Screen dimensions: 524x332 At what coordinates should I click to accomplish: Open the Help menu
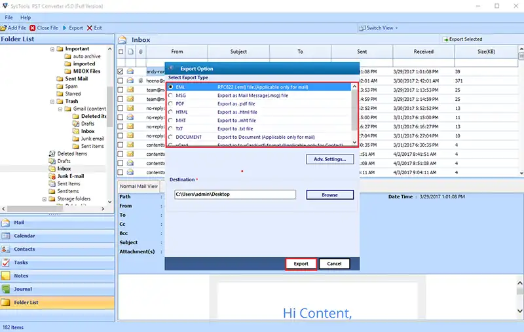(26, 18)
